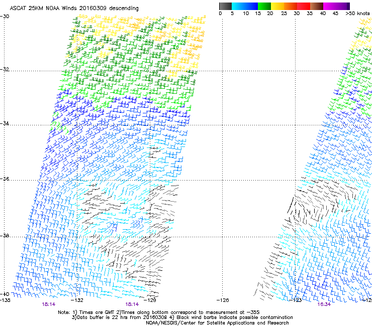Click 18:14 time label between -135 and -132
This screenshot has height=326, width=372.
pyautogui.click(x=49, y=304)
